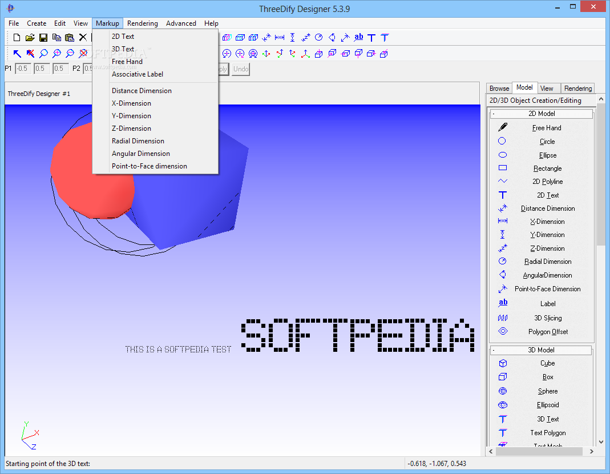
Task: Switch to the View tab in side panel
Action: (547, 89)
